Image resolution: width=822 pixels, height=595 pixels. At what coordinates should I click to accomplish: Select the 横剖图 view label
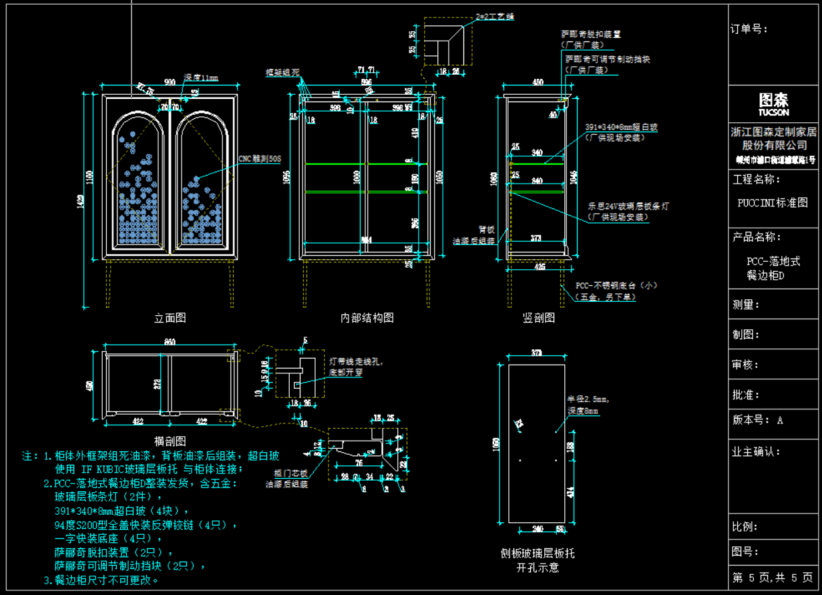coord(170,441)
